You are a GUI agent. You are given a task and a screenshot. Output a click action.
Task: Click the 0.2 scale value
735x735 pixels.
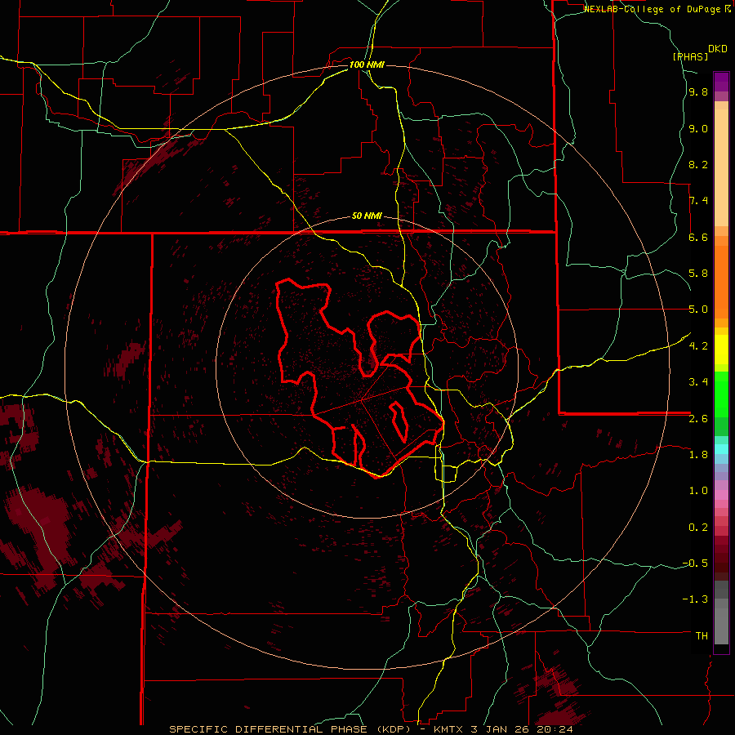click(x=698, y=527)
